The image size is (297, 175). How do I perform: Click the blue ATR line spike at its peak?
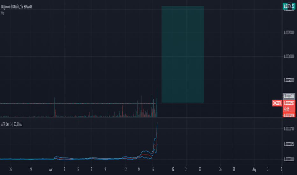pyautogui.click(x=157, y=123)
